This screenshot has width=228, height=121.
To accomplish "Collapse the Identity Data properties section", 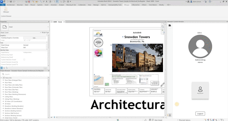I will pyautogui.click(x=47, y=50).
